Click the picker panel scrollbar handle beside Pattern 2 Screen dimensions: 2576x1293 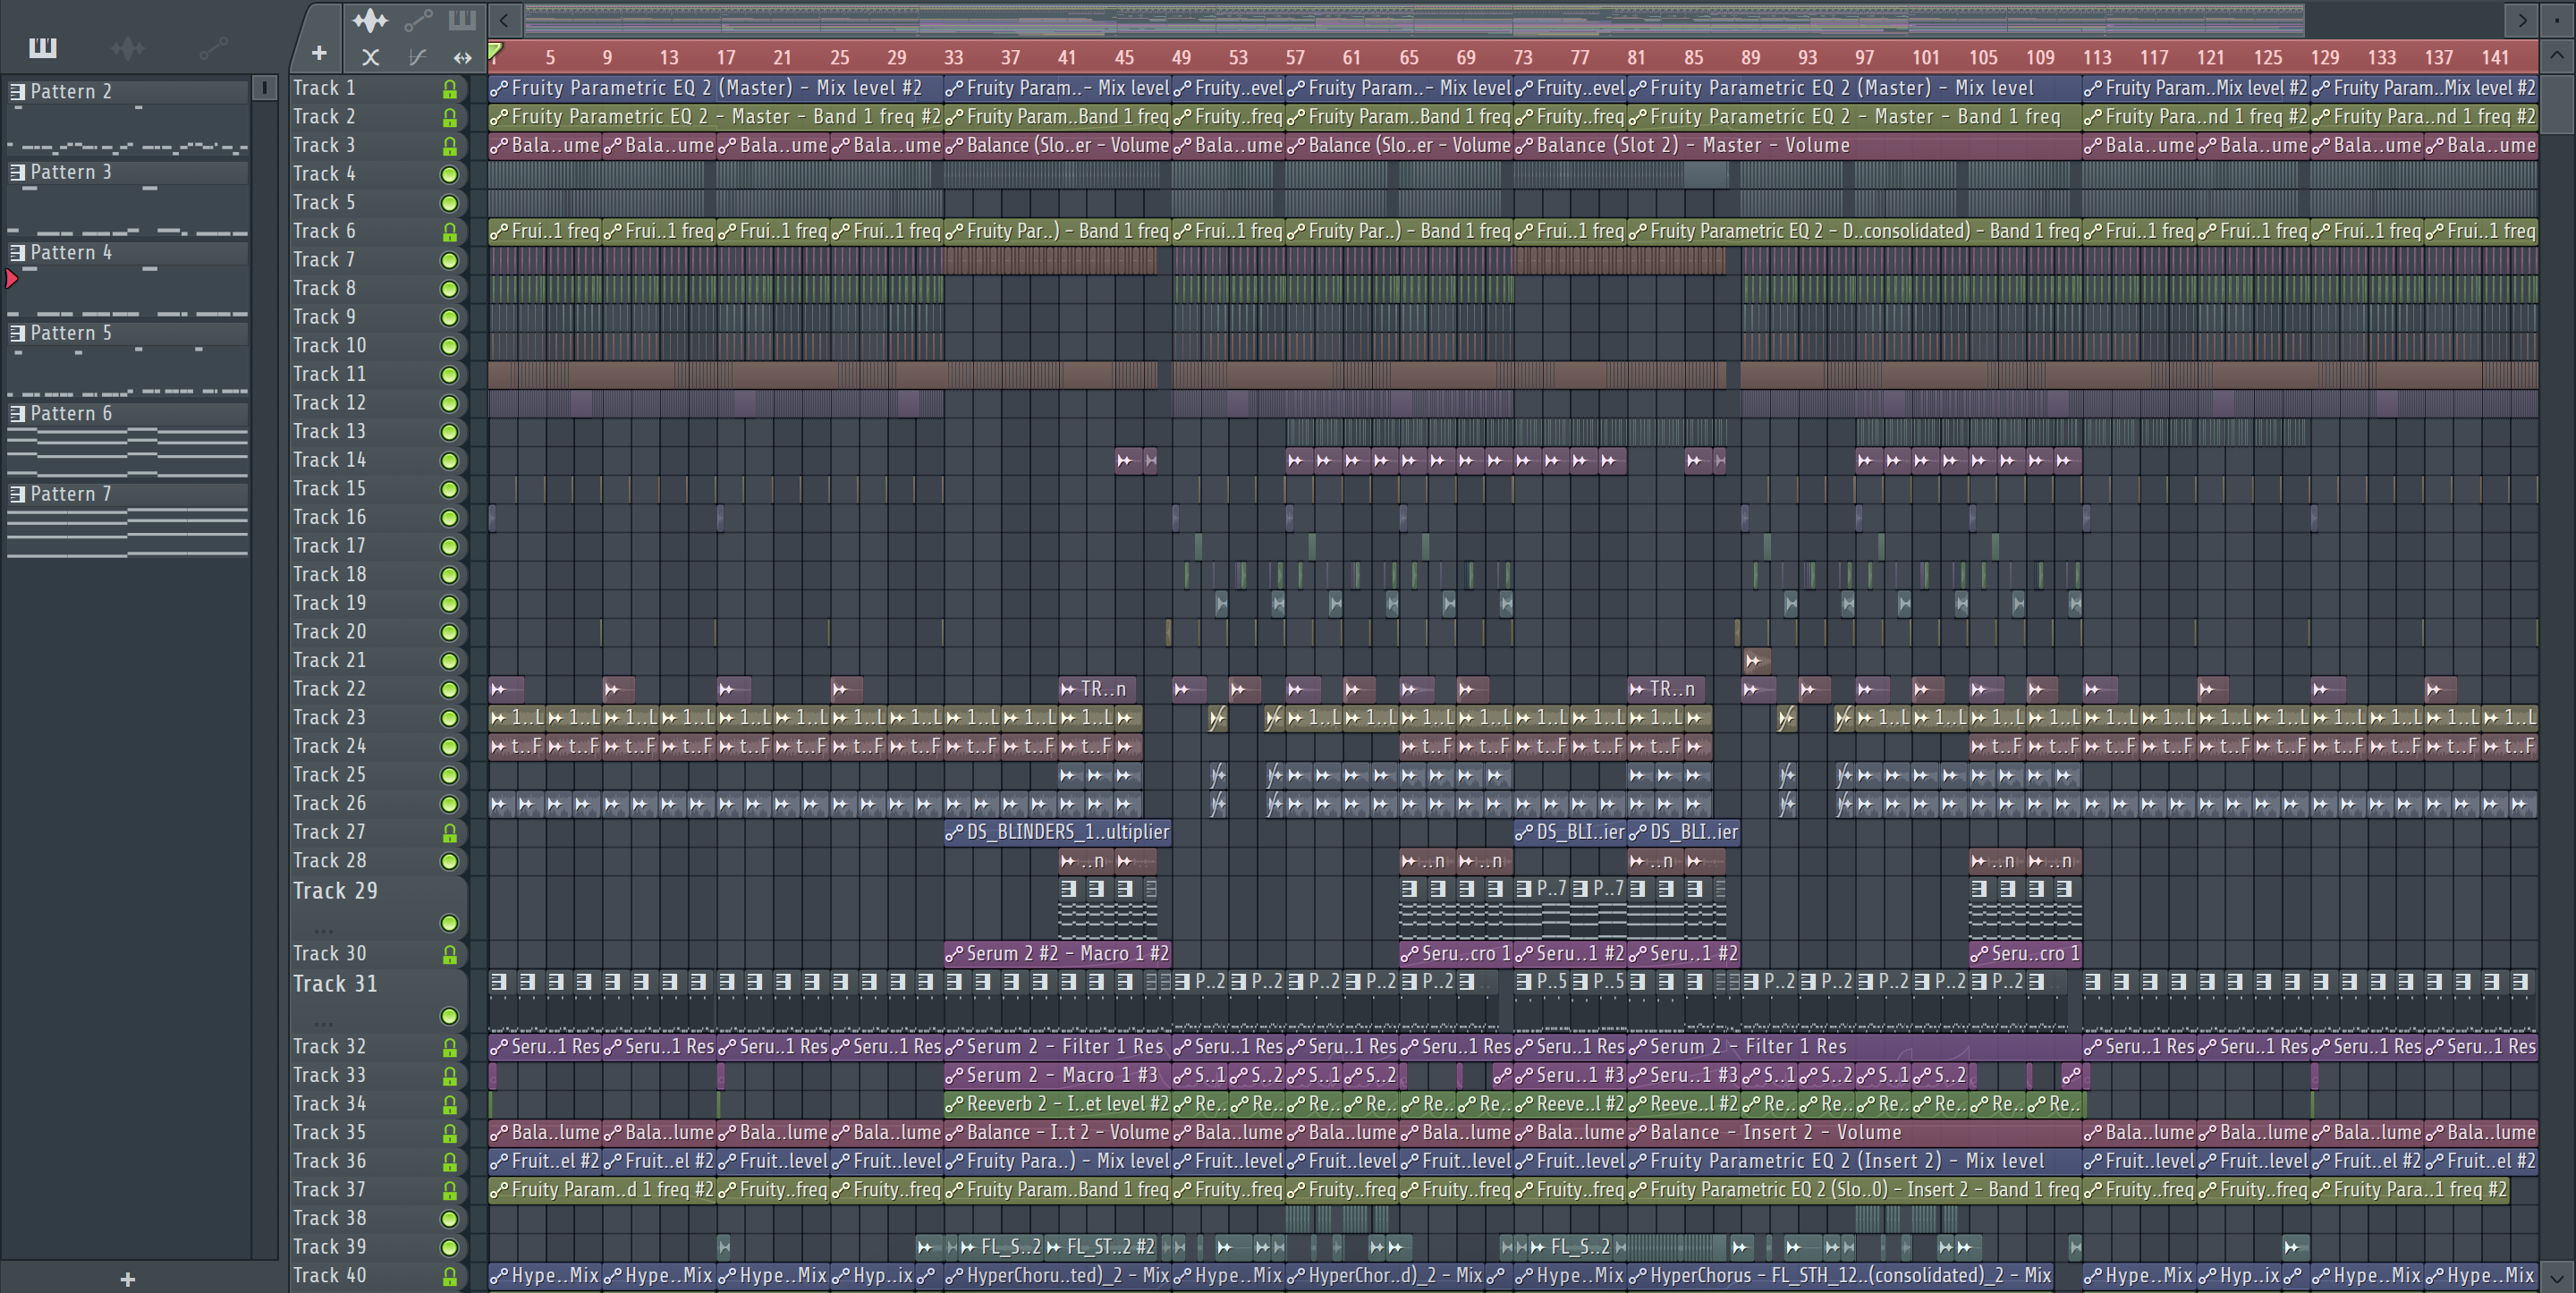coord(264,89)
